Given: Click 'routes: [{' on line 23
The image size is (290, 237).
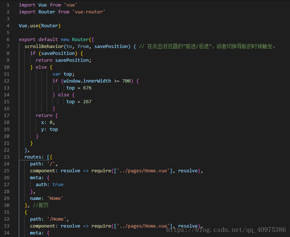Looking at the screenshot, I should tap(38, 157).
